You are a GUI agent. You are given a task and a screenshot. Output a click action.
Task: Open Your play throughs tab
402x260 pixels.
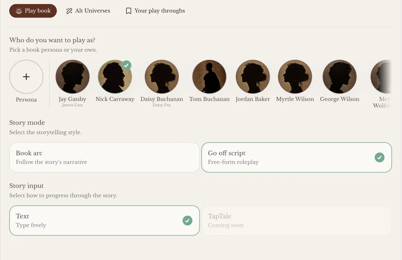coord(155,11)
